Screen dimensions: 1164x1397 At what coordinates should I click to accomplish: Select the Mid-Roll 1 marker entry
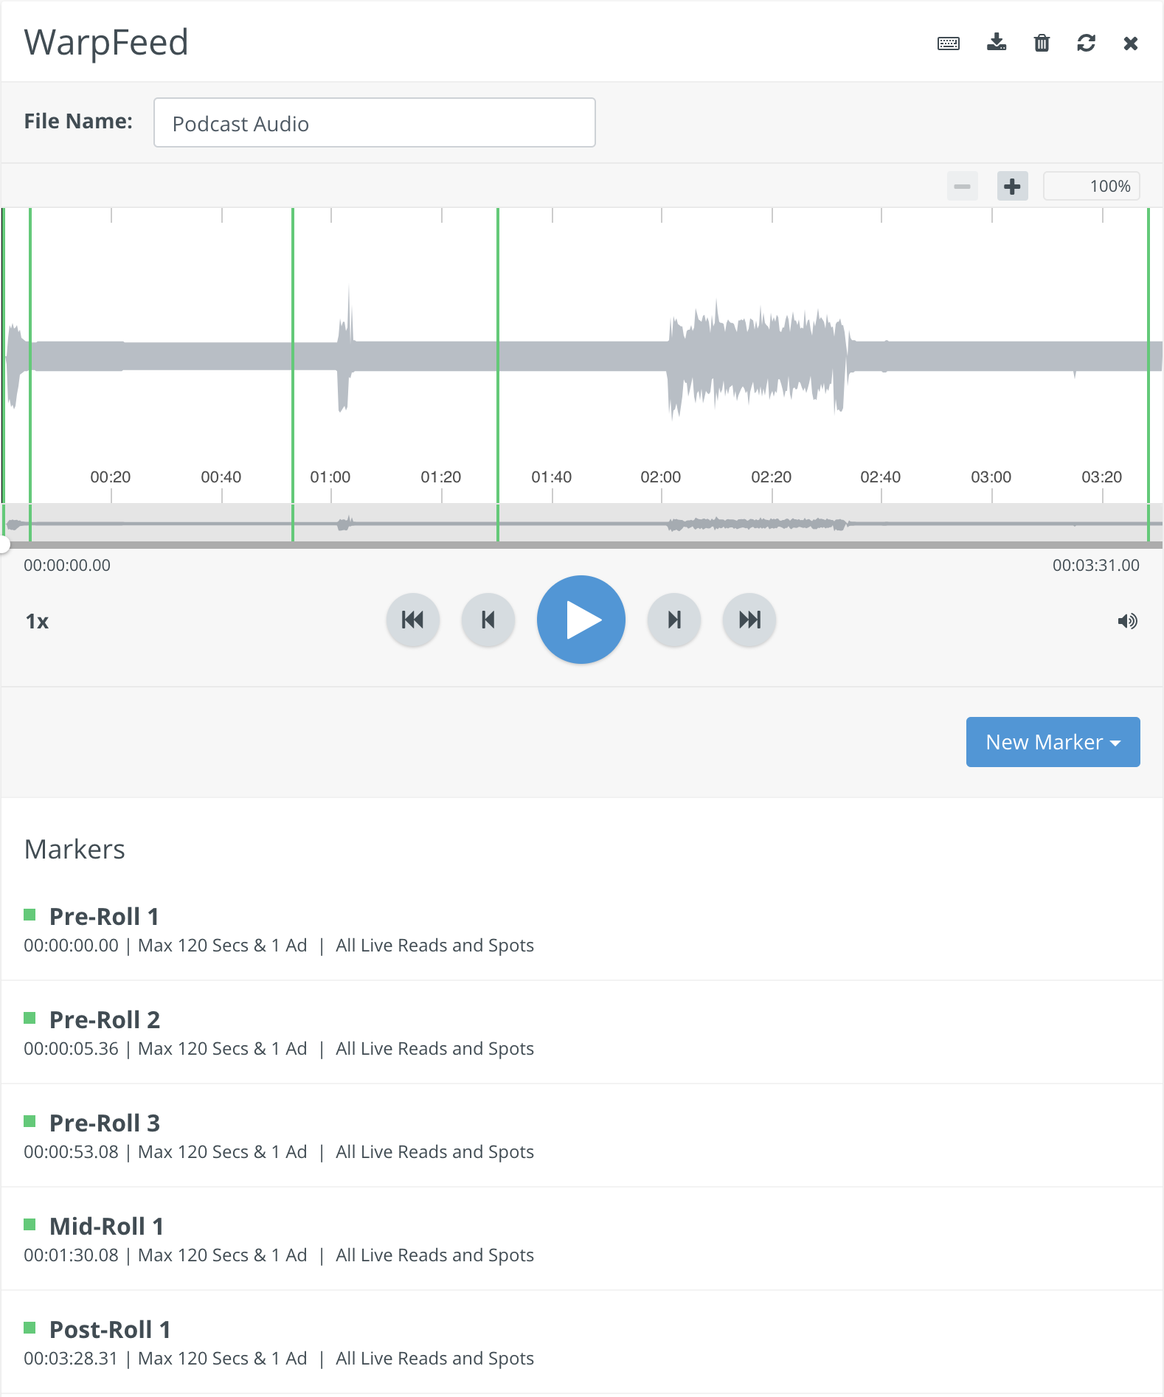point(582,1239)
